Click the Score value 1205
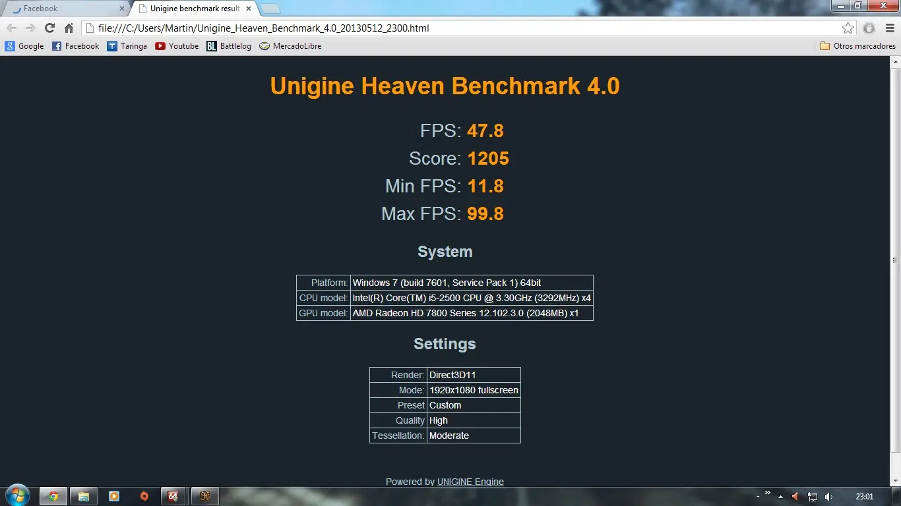 click(x=488, y=158)
